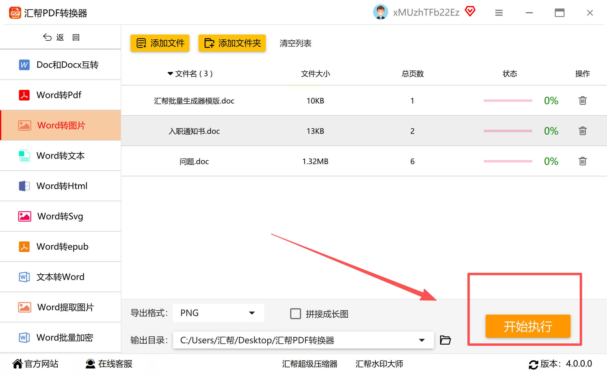Image resolution: width=607 pixels, height=374 pixels.
Task: Toggle the 文件名 sort arrow in header
Action: 170,74
